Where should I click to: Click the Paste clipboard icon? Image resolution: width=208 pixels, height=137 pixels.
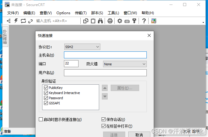click(93, 21)
